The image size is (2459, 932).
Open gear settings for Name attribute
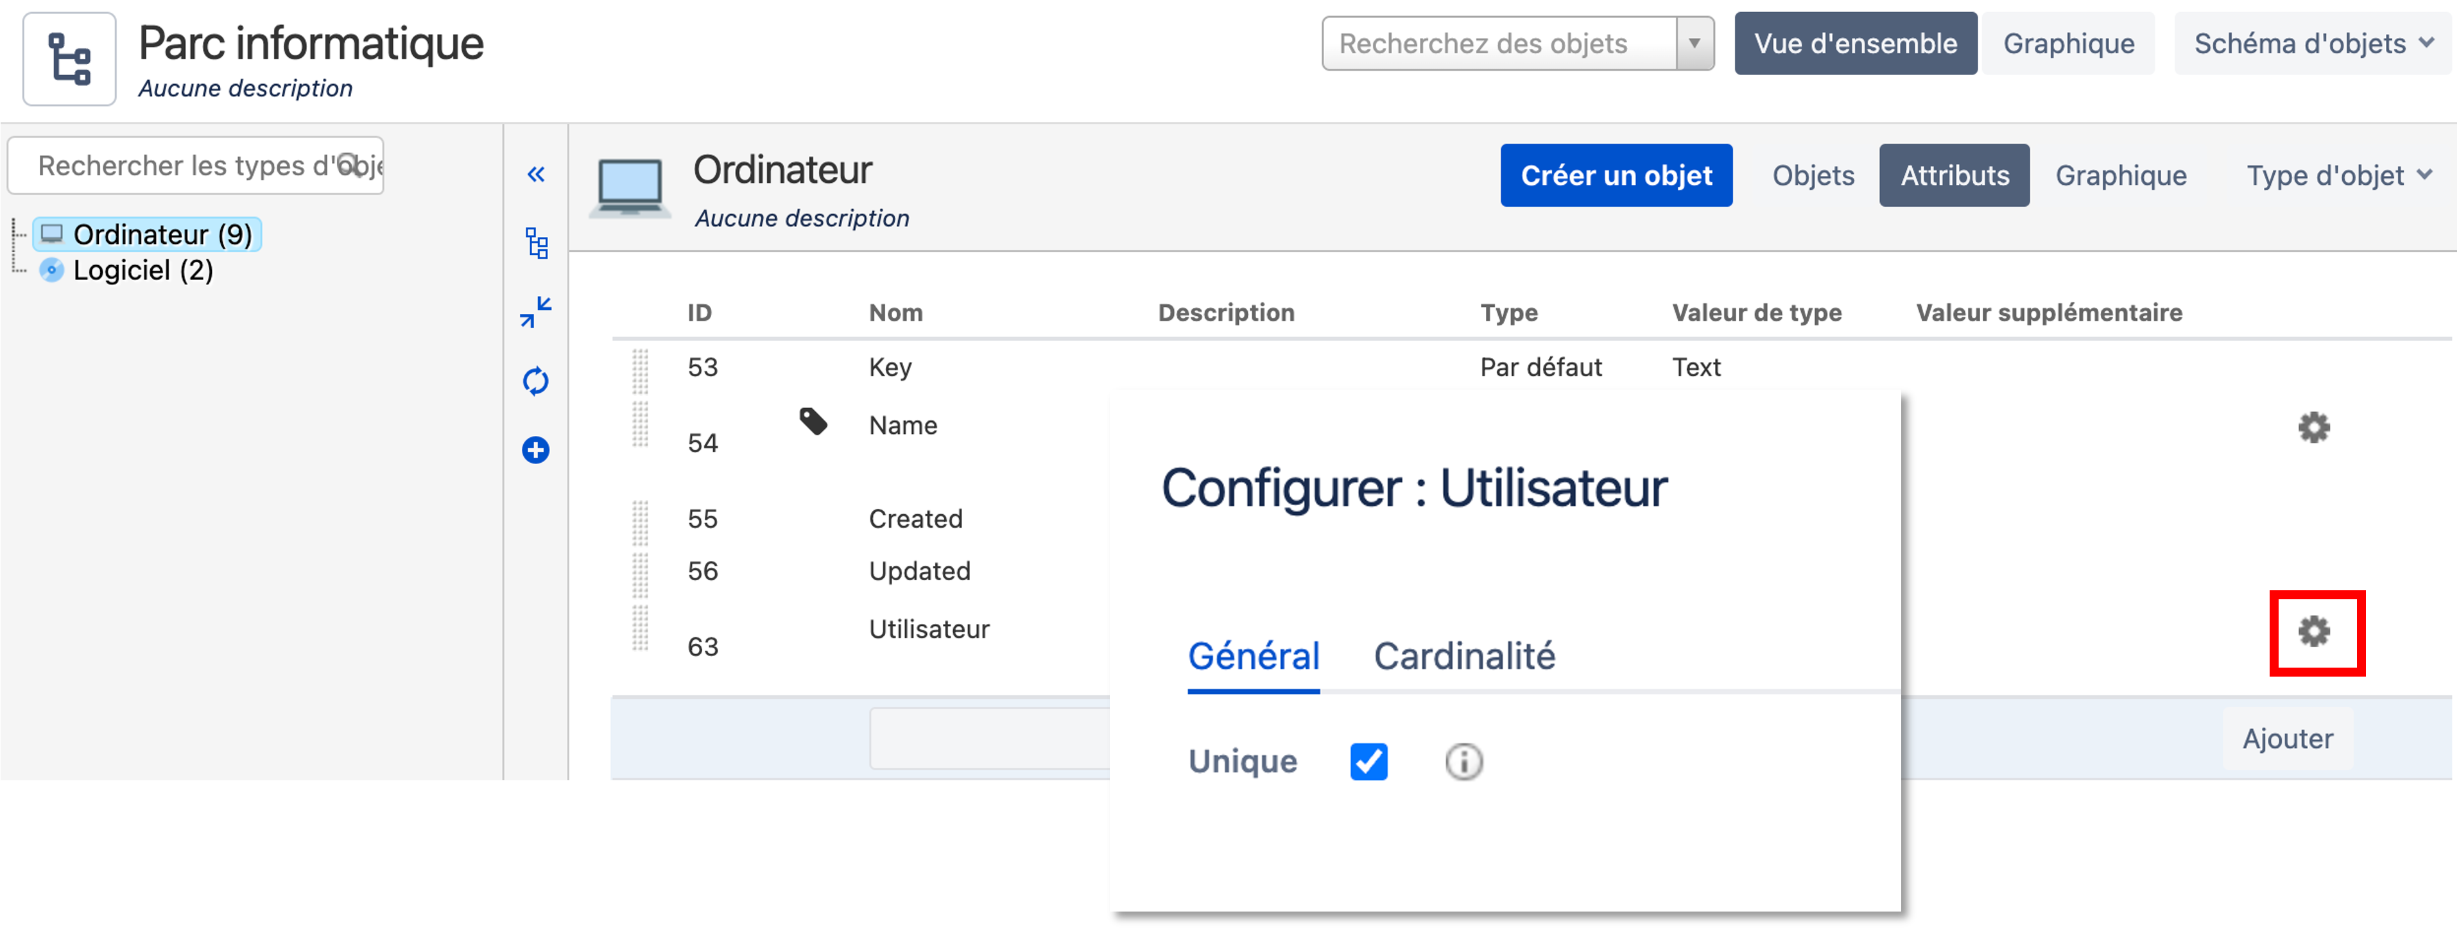click(2314, 427)
